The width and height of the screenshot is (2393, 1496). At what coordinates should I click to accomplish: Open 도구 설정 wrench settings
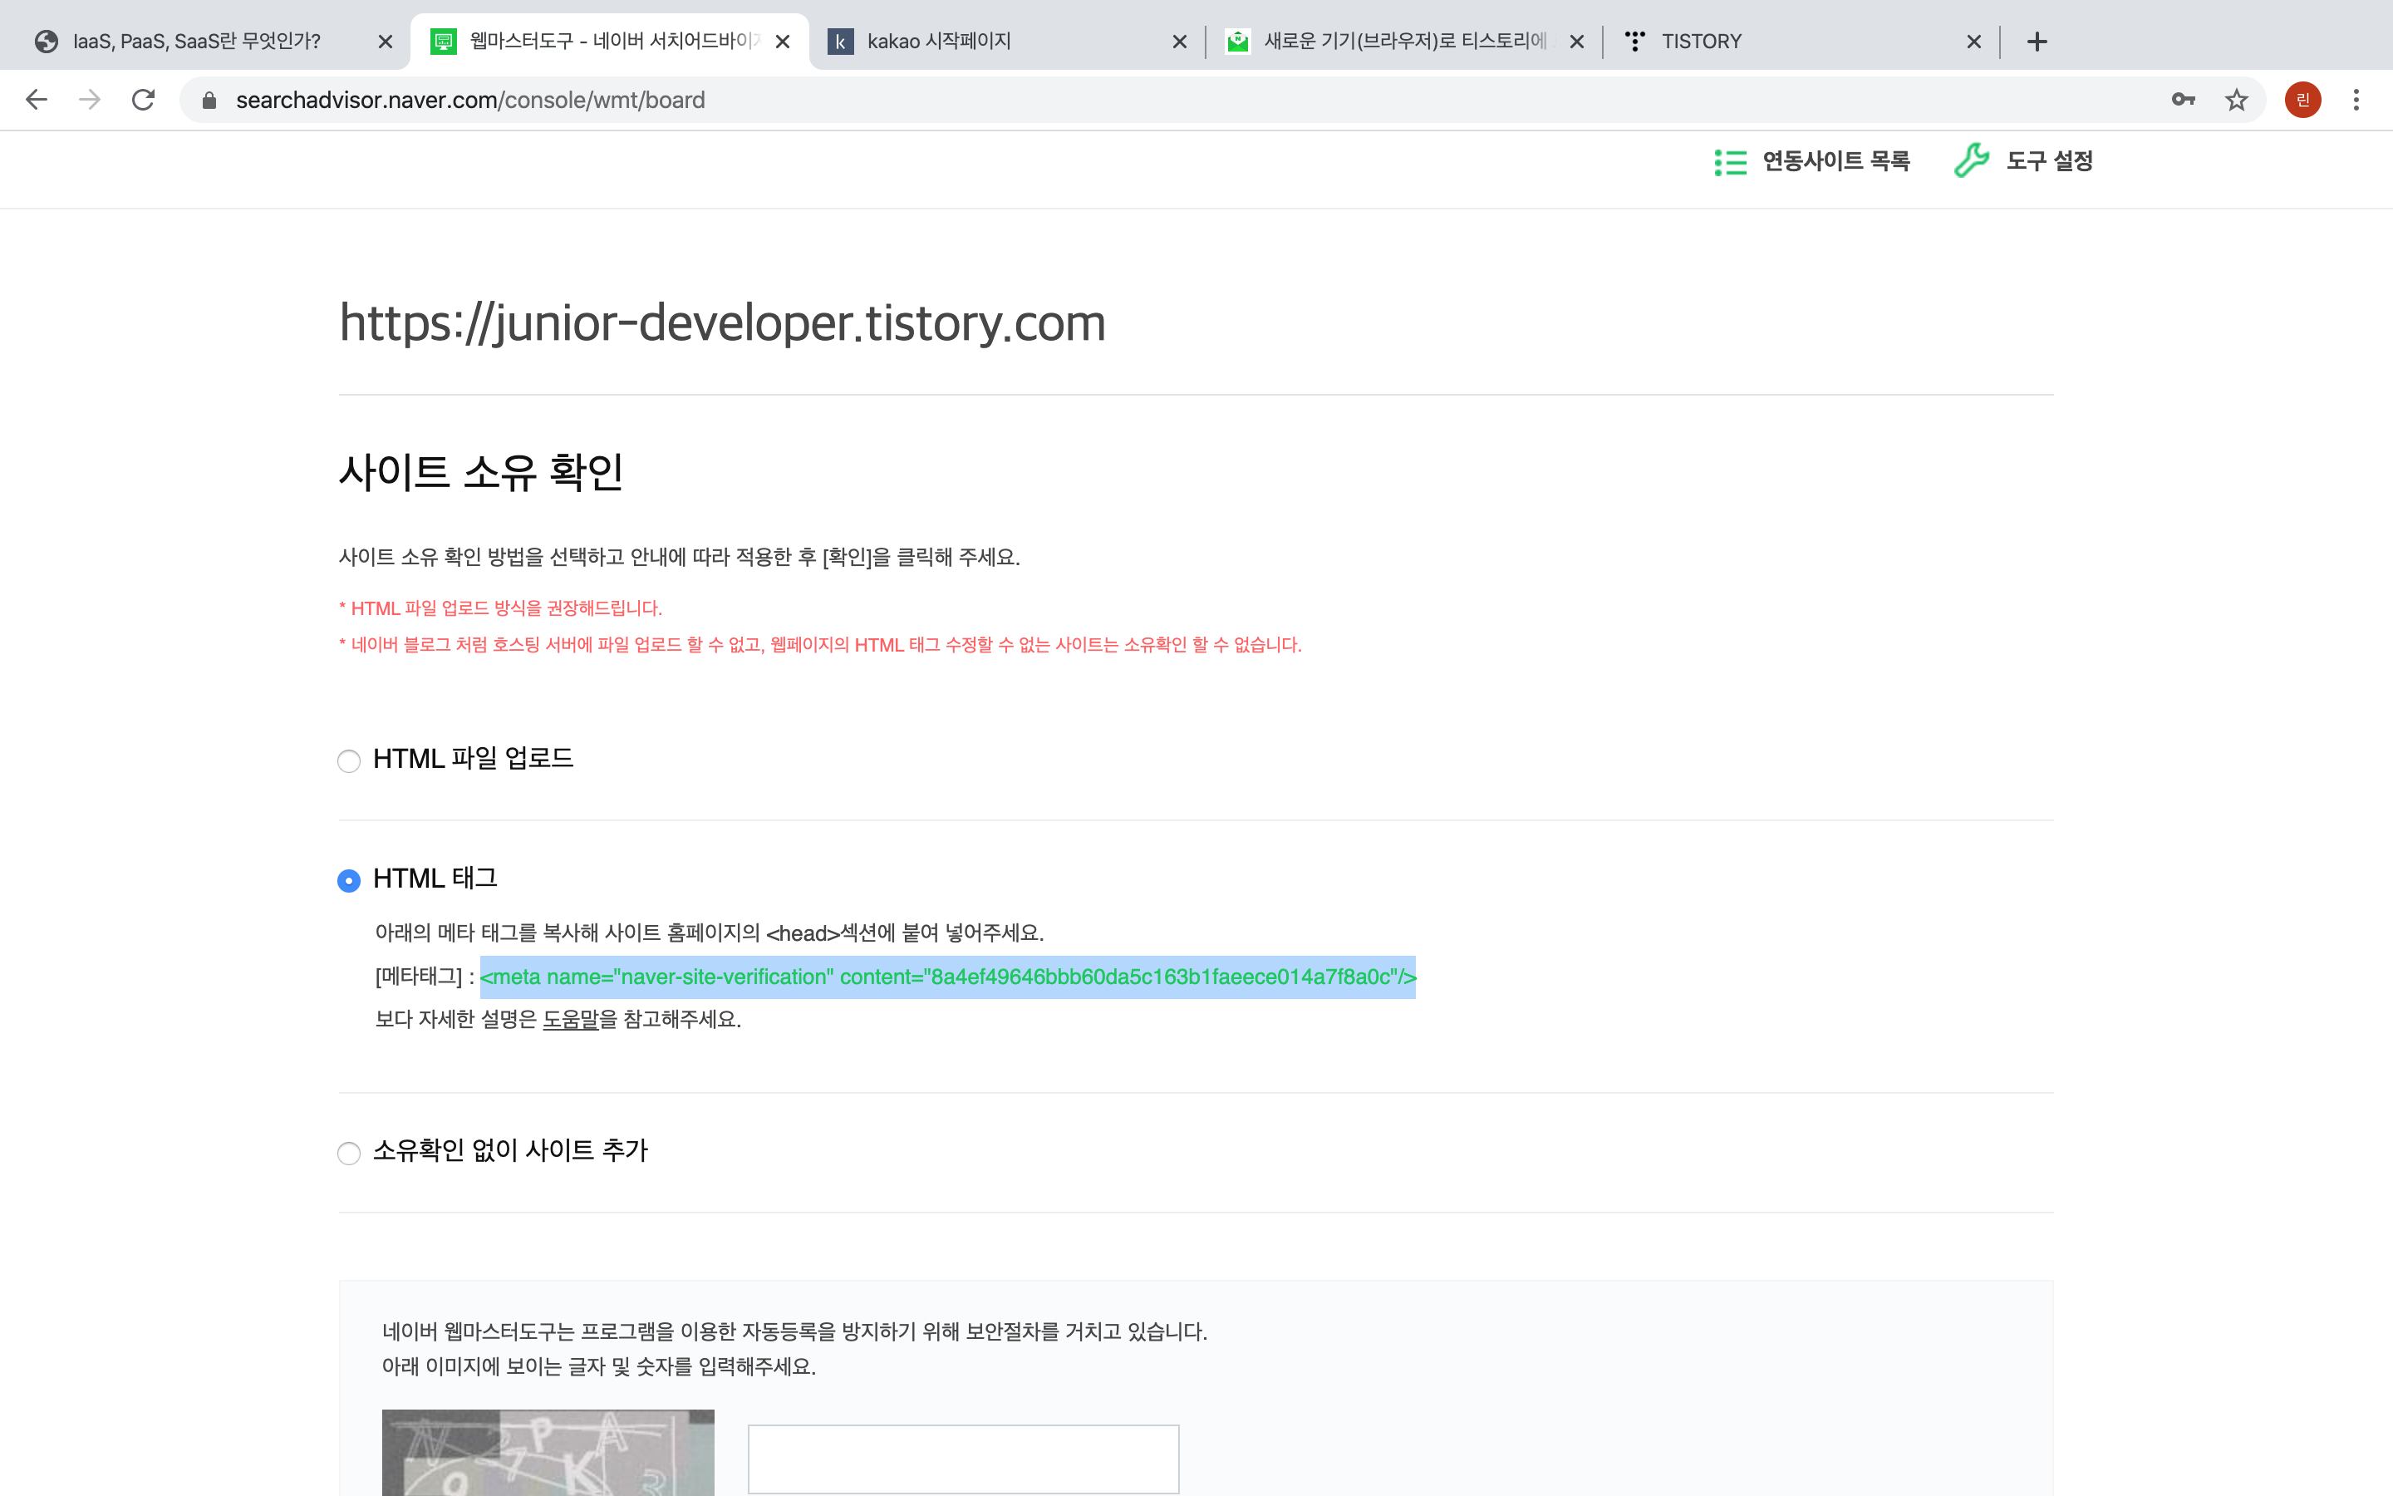pyautogui.click(x=2024, y=161)
